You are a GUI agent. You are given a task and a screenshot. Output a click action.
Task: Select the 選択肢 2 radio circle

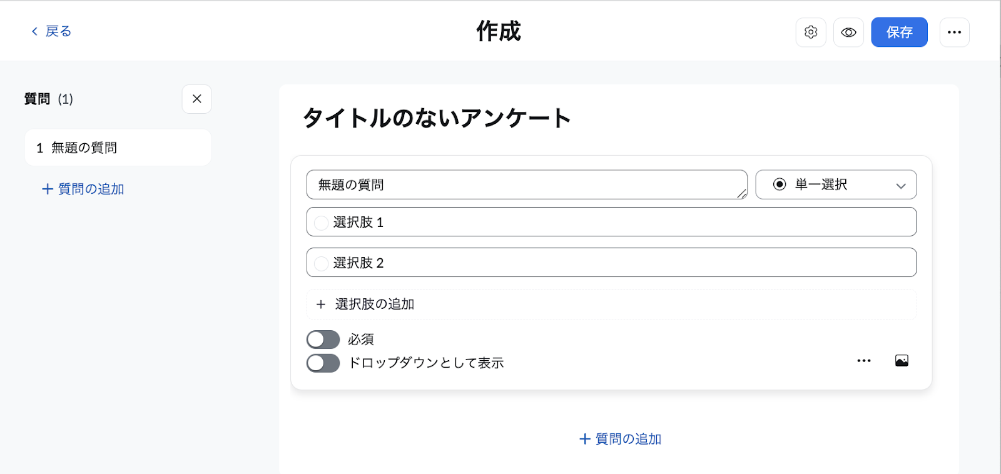coord(321,263)
